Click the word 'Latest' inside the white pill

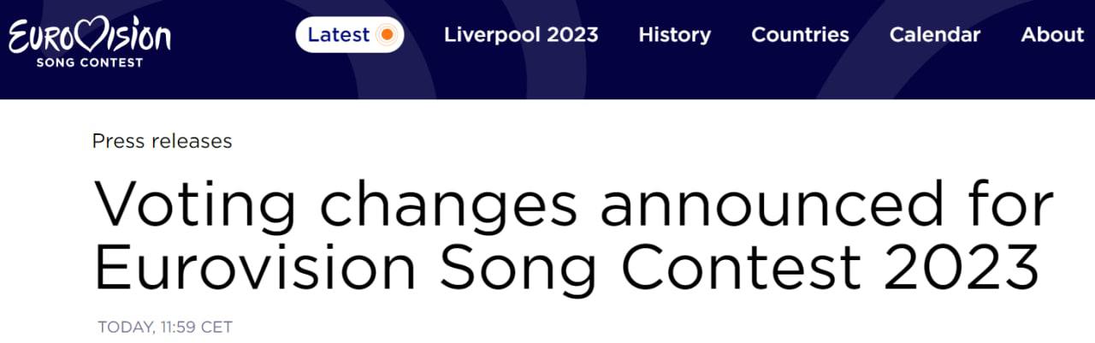pos(339,35)
